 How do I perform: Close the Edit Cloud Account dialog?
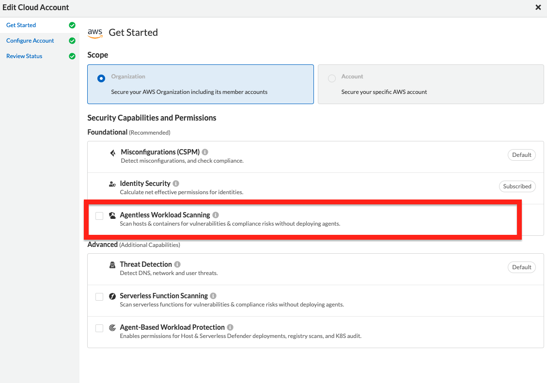(x=538, y=7)
